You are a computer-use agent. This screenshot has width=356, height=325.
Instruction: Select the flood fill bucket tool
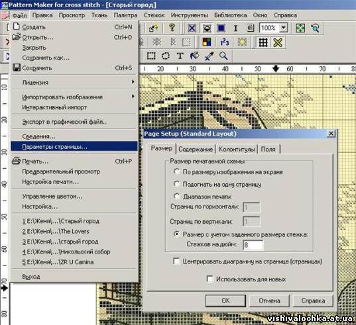195,56
